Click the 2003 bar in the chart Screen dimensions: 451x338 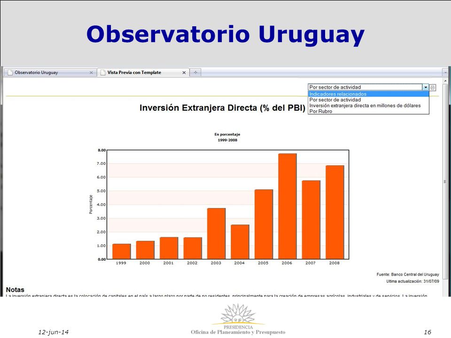coord(216,234)
